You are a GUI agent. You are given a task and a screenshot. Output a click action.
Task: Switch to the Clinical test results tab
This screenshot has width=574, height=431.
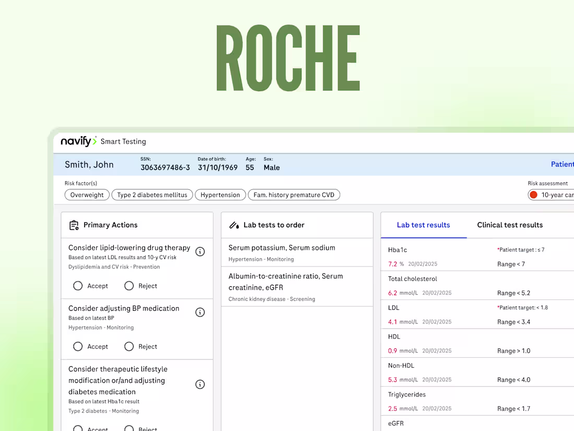[510, 225]
